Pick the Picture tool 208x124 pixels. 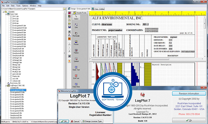pyautogui.click(x=76, y=43)
